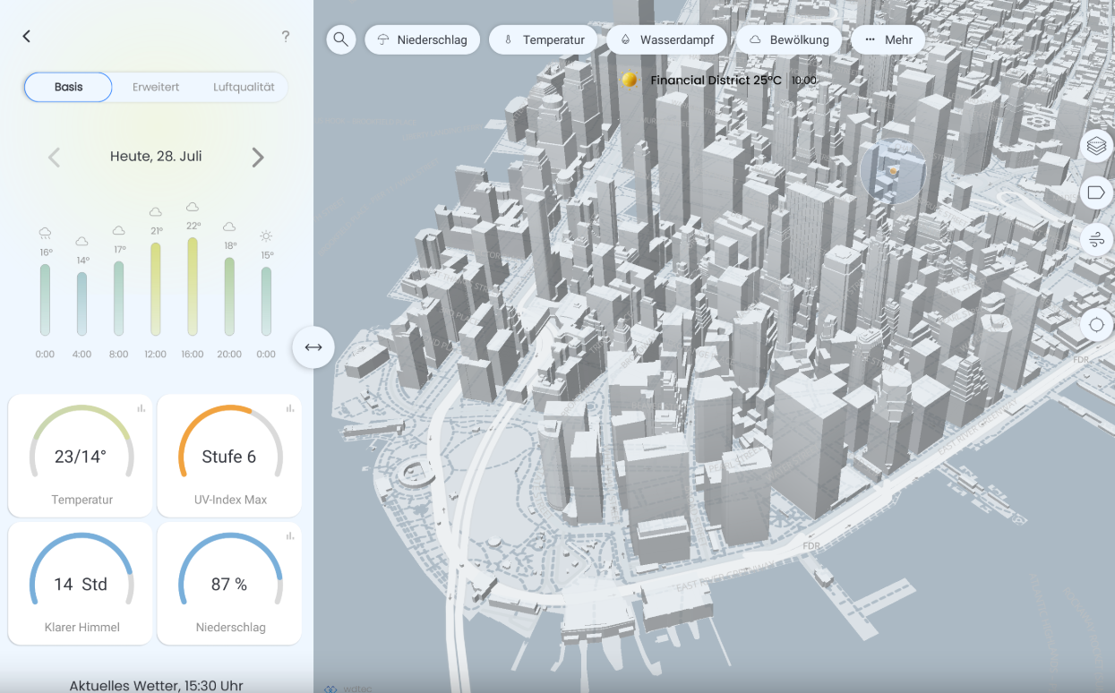
Task: Click the back arrow in the weather panel
Action: click(27, 36)
